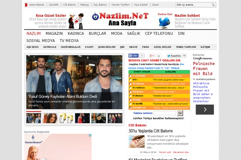Click the Gir button next to nickname field
The height and width of the screenshot is (160, 241).
[x=180, y=113]
